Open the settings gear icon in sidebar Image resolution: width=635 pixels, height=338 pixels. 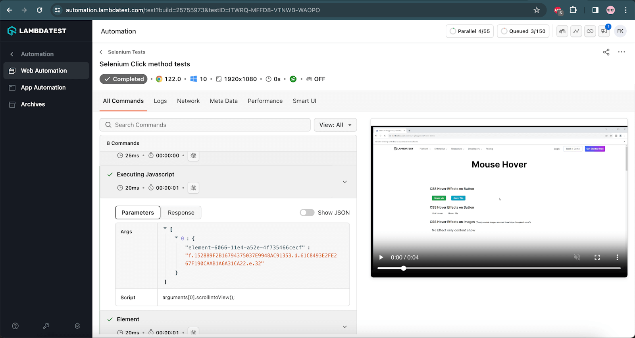click(x=77, y=326)
